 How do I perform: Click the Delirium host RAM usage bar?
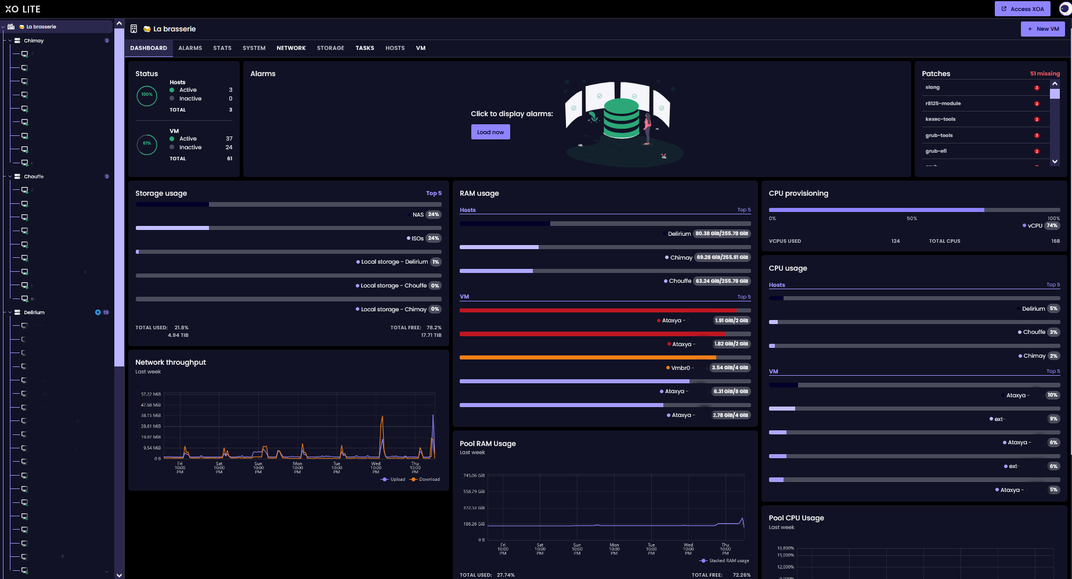[605, 224]
